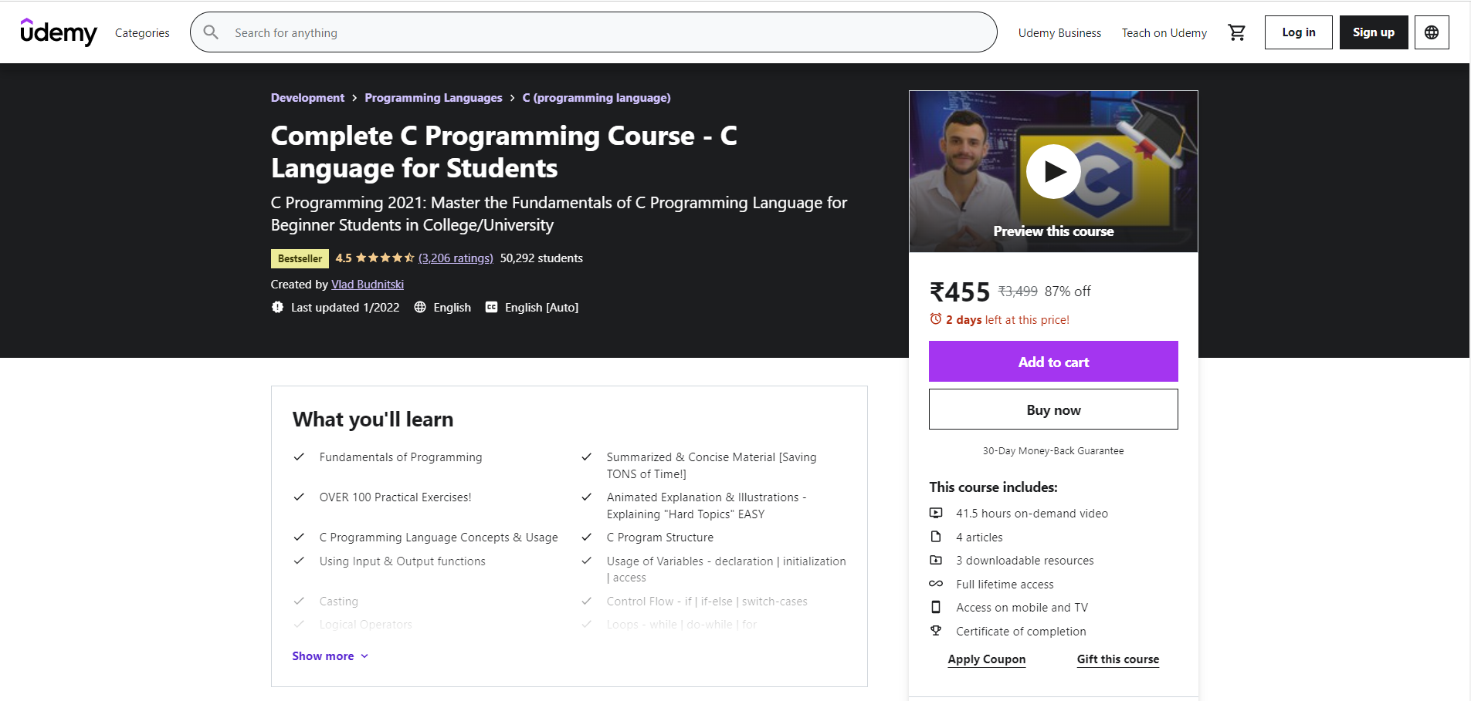Screen dimensions: 1471x701
Task: Click the Certificate of completion text
Action: click(x=1021, y=631)
